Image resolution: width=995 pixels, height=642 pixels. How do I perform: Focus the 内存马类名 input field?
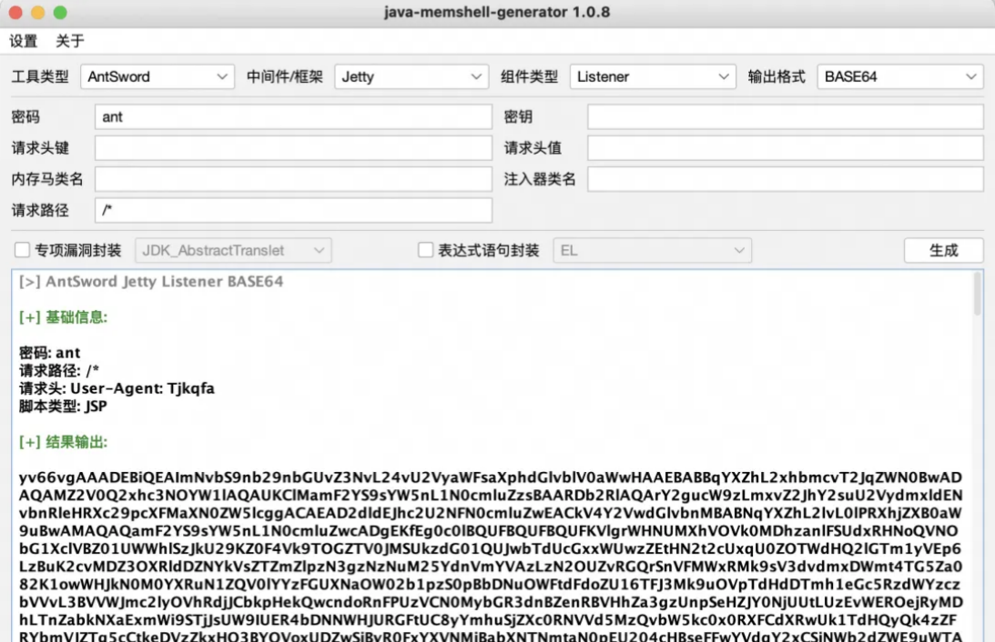pyautogui.click(x=293, y=179)
